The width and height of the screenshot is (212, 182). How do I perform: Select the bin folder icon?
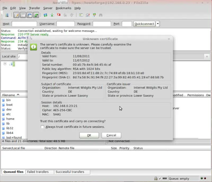3,100
